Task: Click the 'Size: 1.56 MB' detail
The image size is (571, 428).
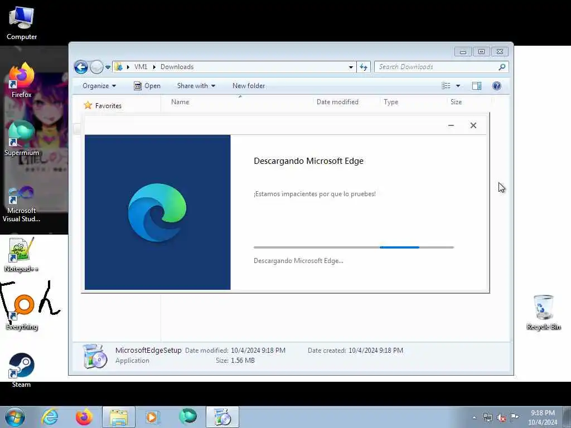Action: (235, 361)
